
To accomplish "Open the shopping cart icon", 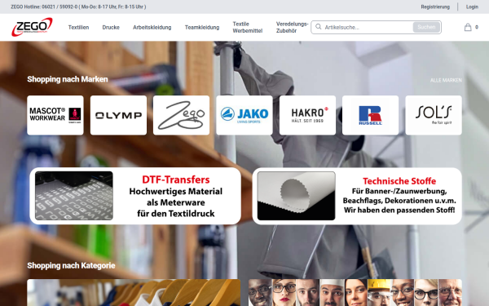I will [468, 28].
